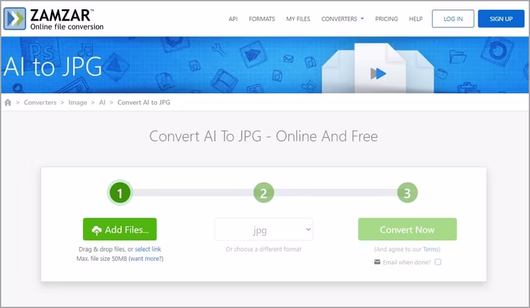The image size is (530, 308).
Task: Open the API menu item
Action: (233, 19)
